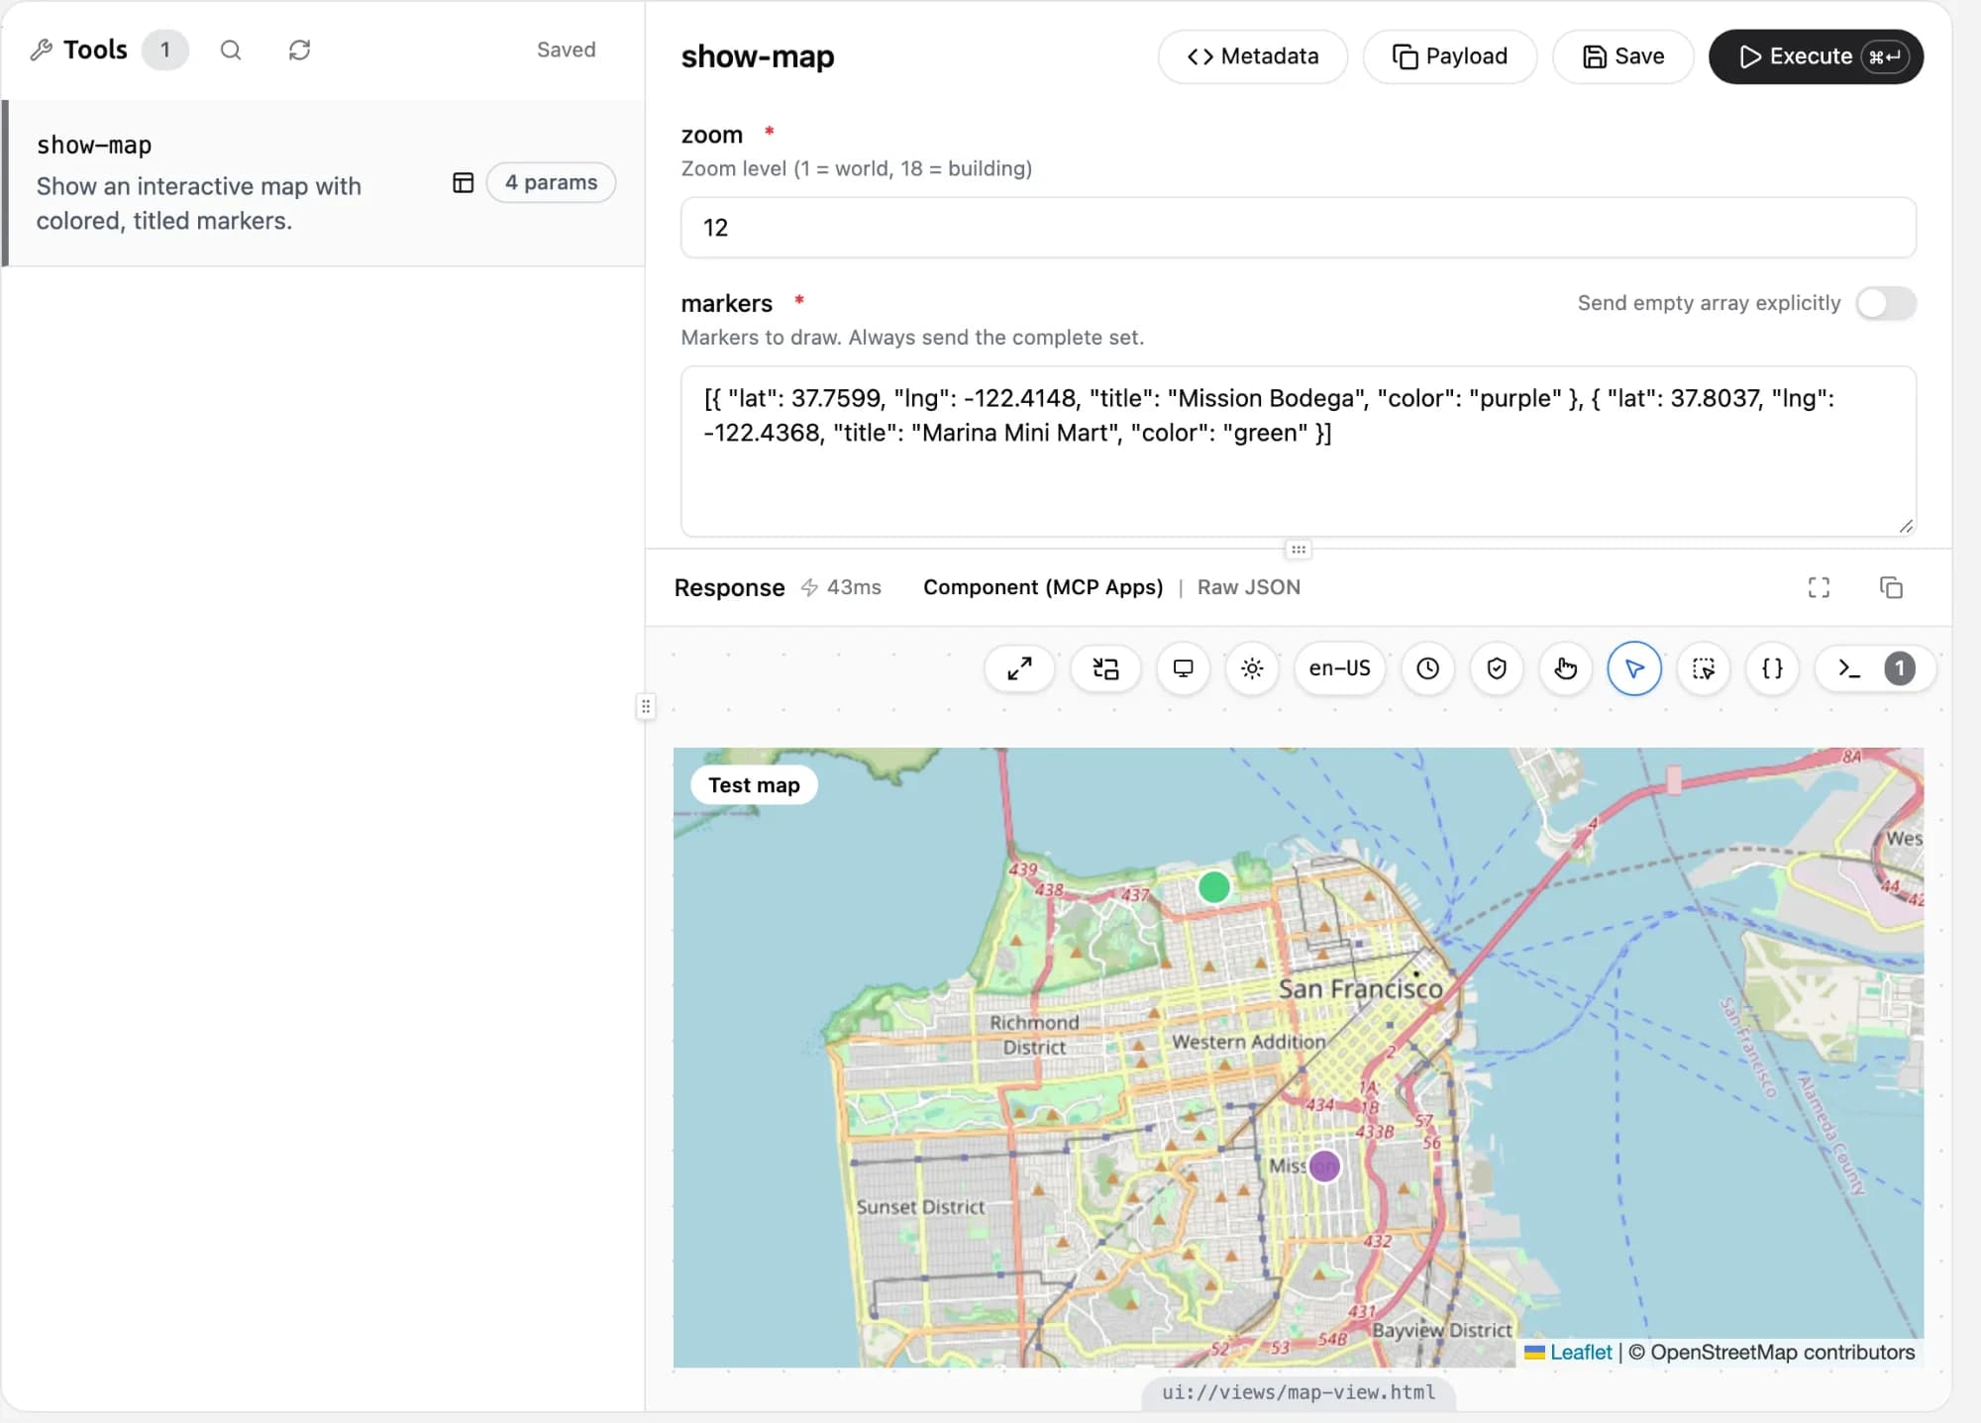Screen dimensions: 1981x1423
Task: Click the Saved status text
Action: coord(566,50)
